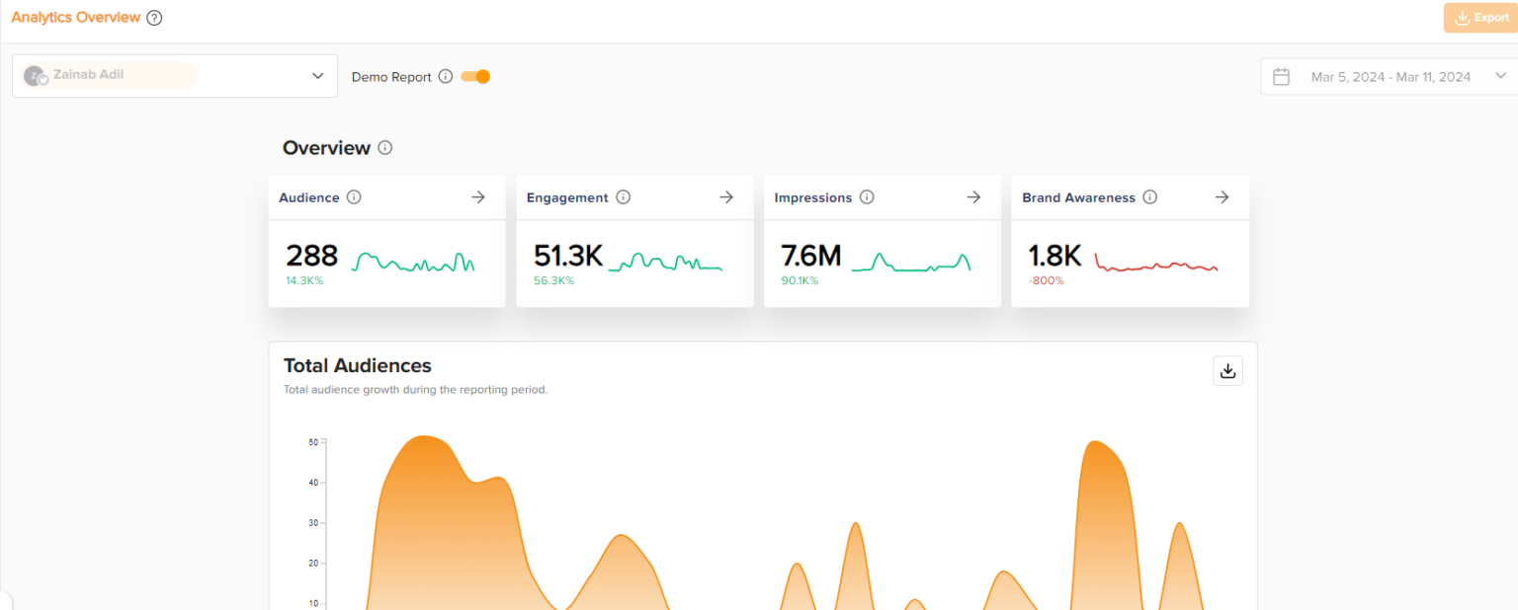View the Audience metric info icon
This screenshot has height=610, width=1518.
353,197
